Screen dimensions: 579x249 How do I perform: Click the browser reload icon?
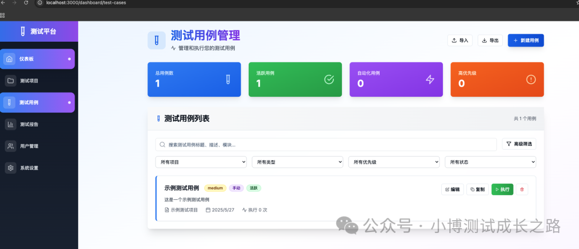click(26, 3)
